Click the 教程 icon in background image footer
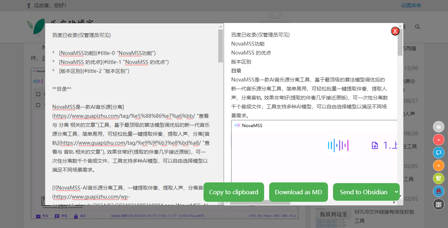The image size is (448, 228). [x=38, y=216]
